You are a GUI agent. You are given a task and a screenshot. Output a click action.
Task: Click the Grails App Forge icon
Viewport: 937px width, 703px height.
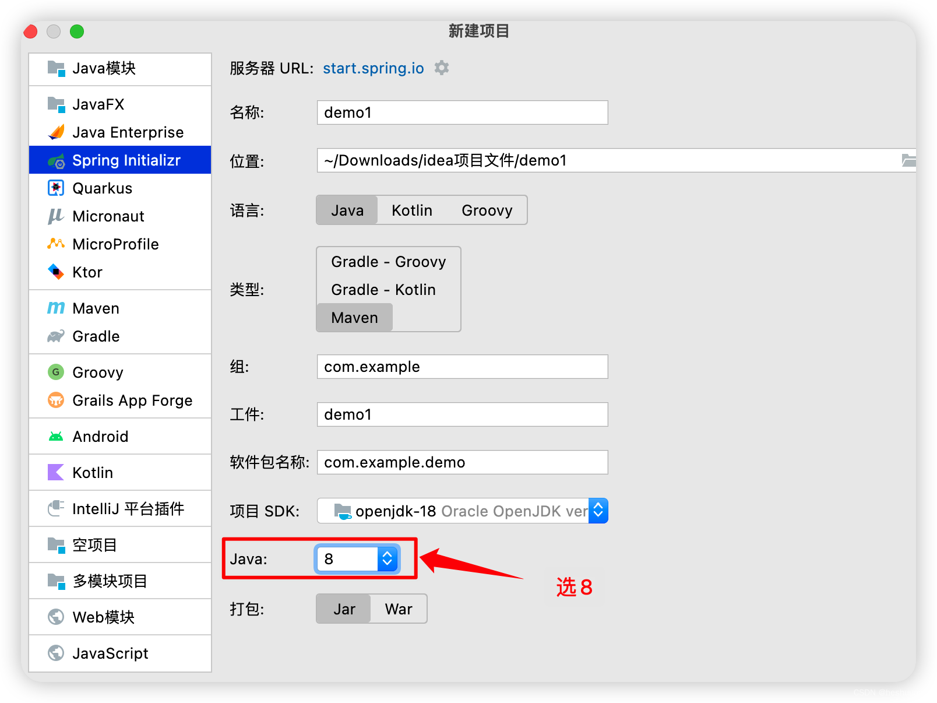[x=56, y=400]
